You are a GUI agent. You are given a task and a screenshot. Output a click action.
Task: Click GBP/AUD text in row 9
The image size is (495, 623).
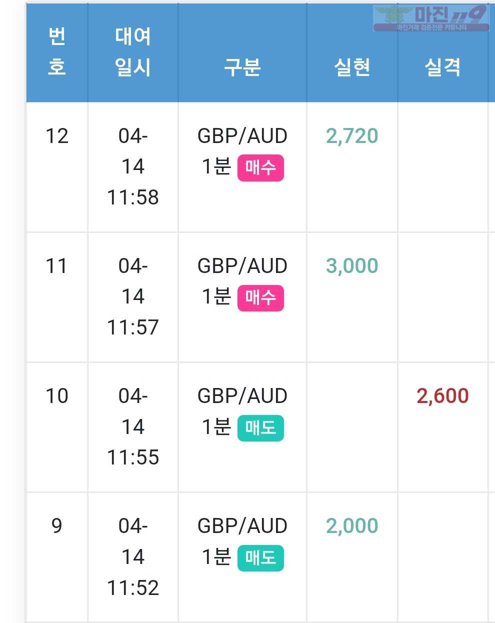(242, 526)
